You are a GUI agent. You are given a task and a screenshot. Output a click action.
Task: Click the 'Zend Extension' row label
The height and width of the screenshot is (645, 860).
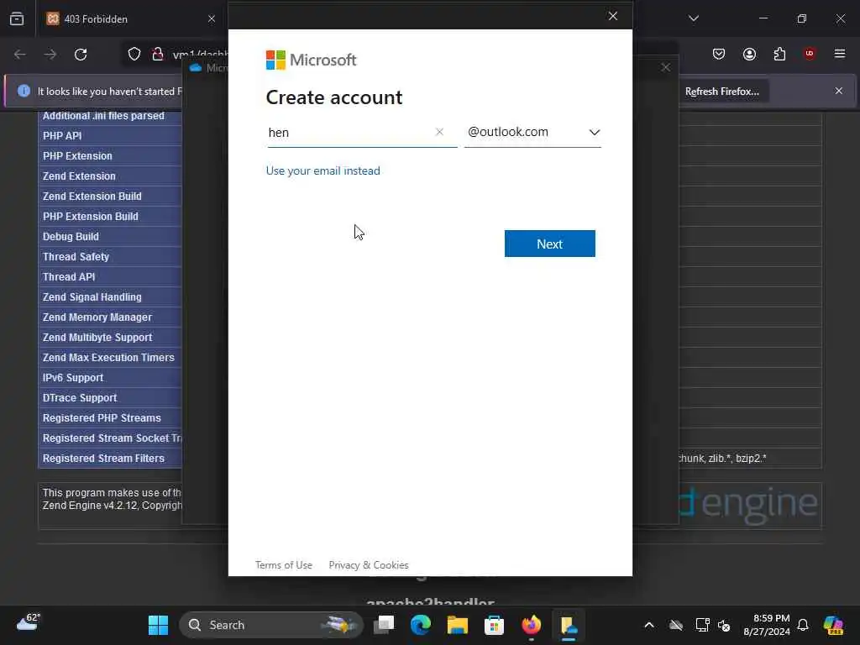79,176
